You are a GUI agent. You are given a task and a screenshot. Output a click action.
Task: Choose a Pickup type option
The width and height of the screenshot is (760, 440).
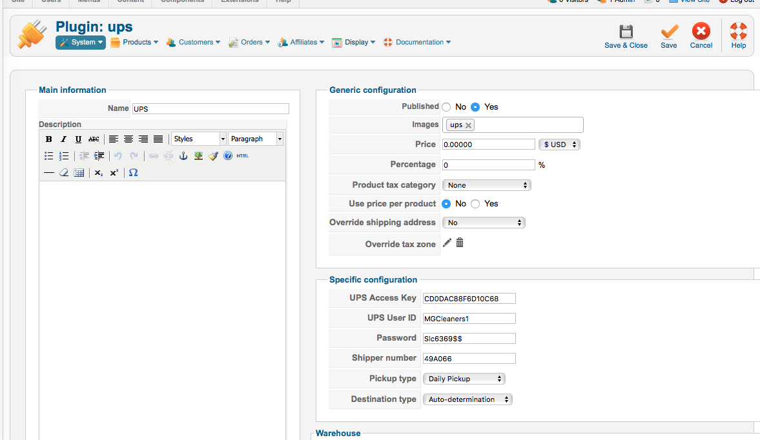(x=464, y=379)
